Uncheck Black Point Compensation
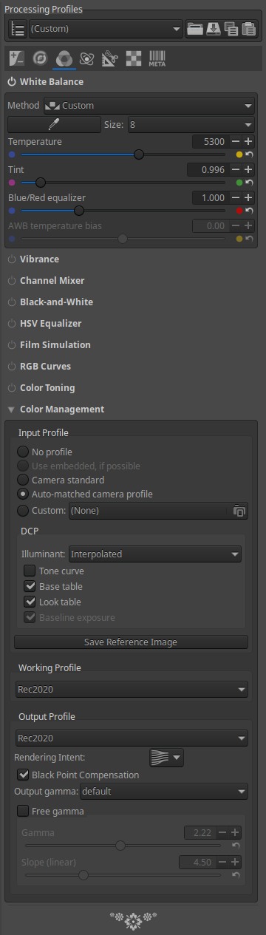The height and width of the screenshot is (935, 266). point(22,775)
